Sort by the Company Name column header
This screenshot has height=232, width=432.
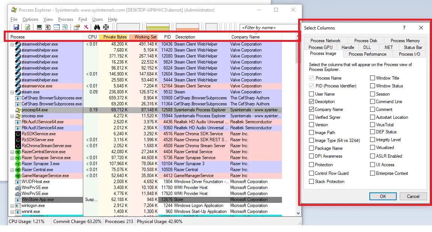click(255, 37)
